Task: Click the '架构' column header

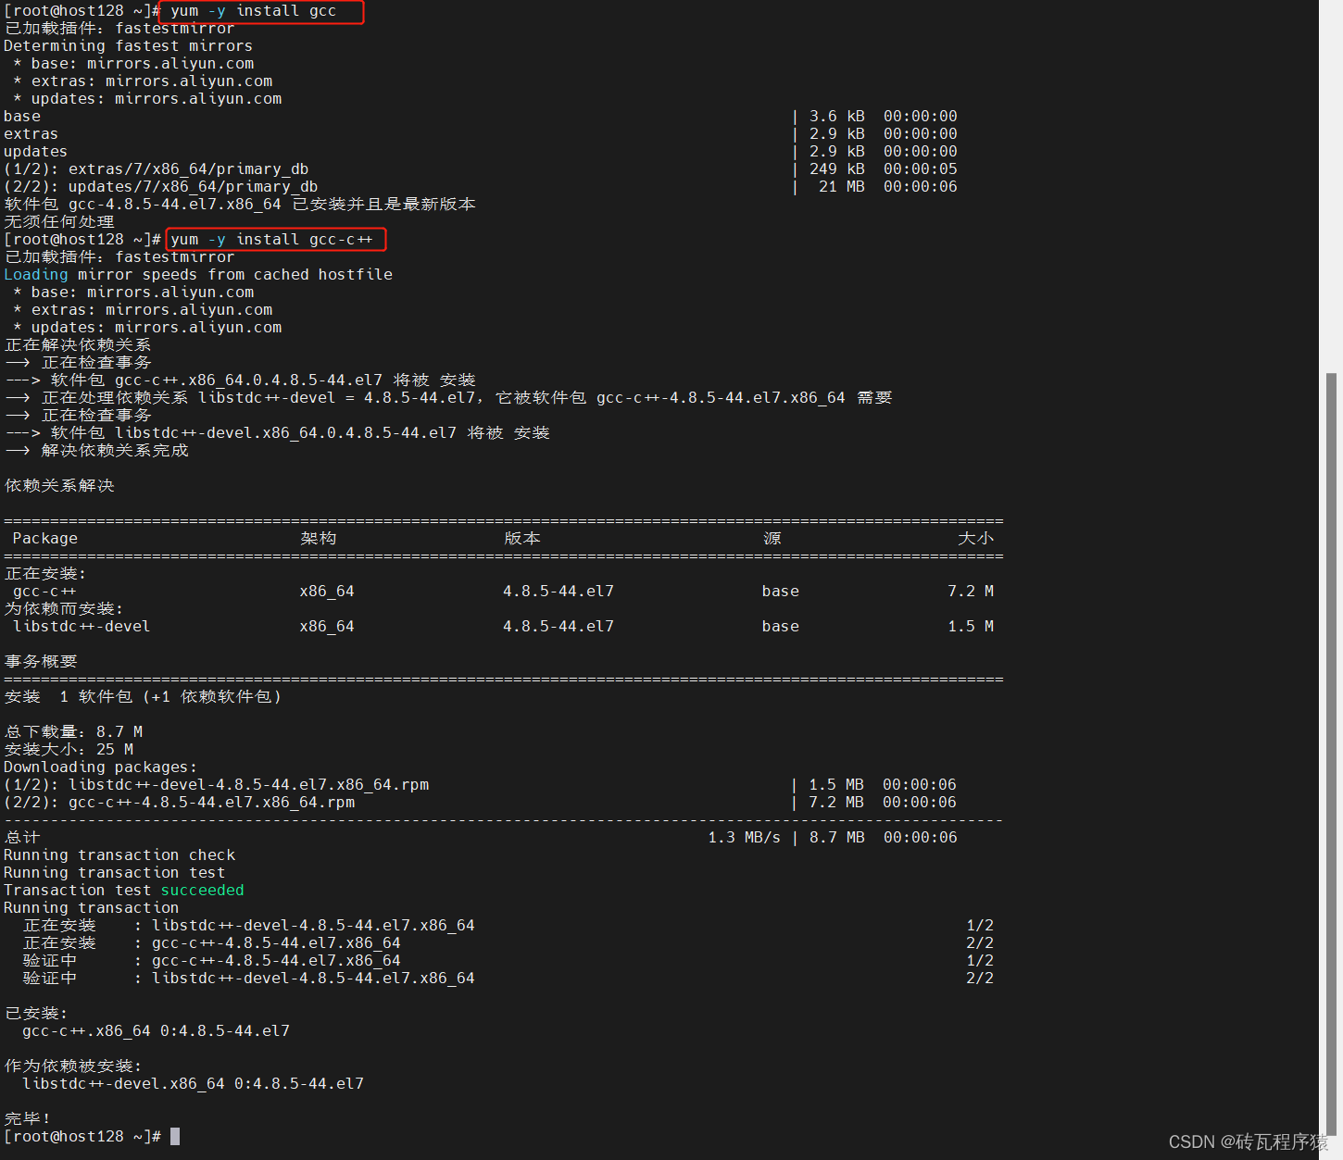Action: [319, 539]
